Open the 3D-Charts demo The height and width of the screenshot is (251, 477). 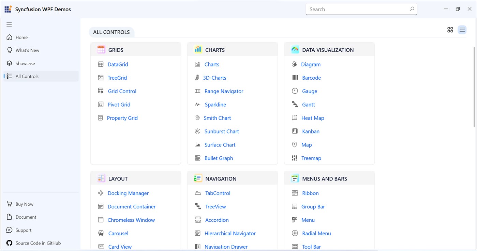point(215,78)
